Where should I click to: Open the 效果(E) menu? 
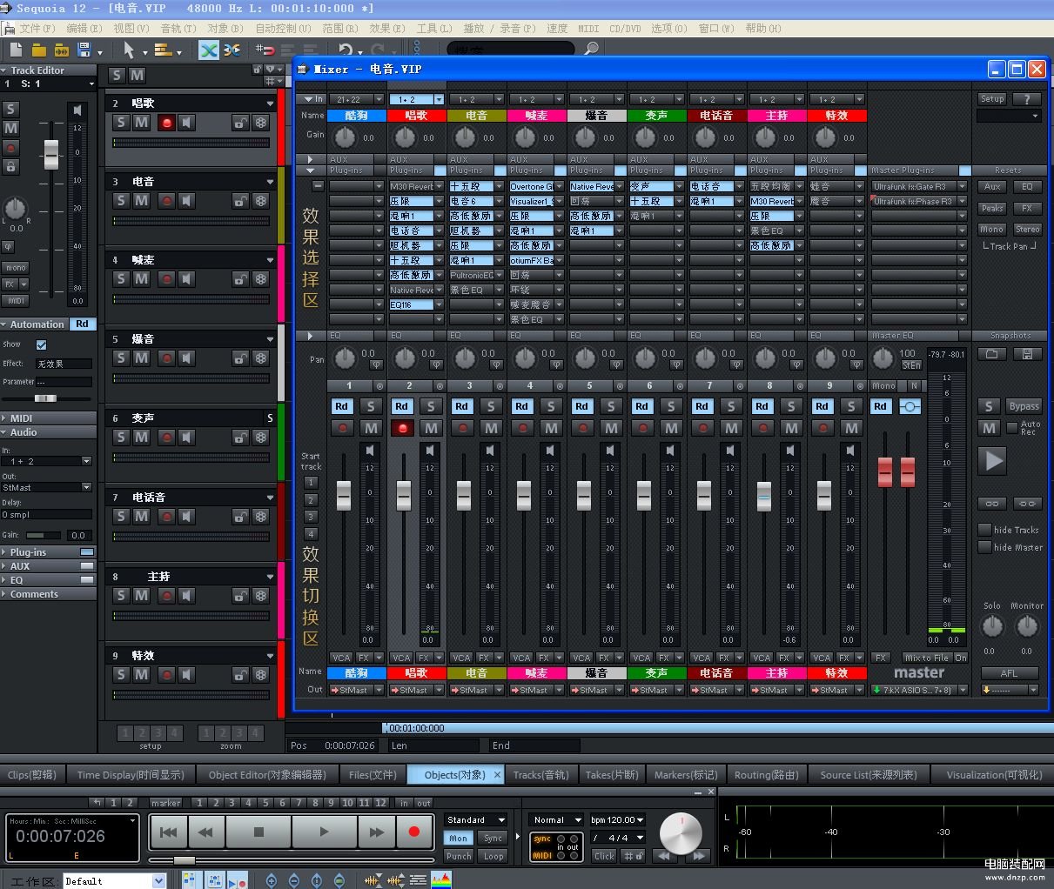(387, 28)
